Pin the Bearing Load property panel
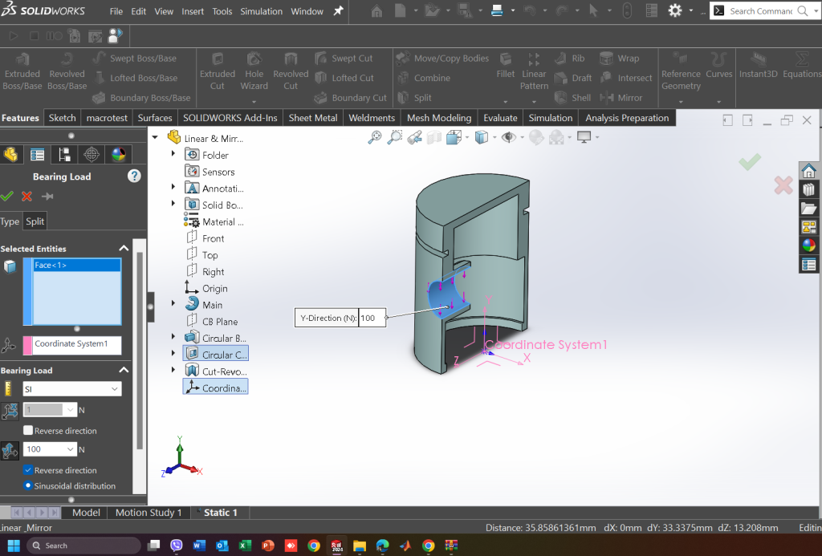This screenshot has height=556, width=822. coord(47,197)
